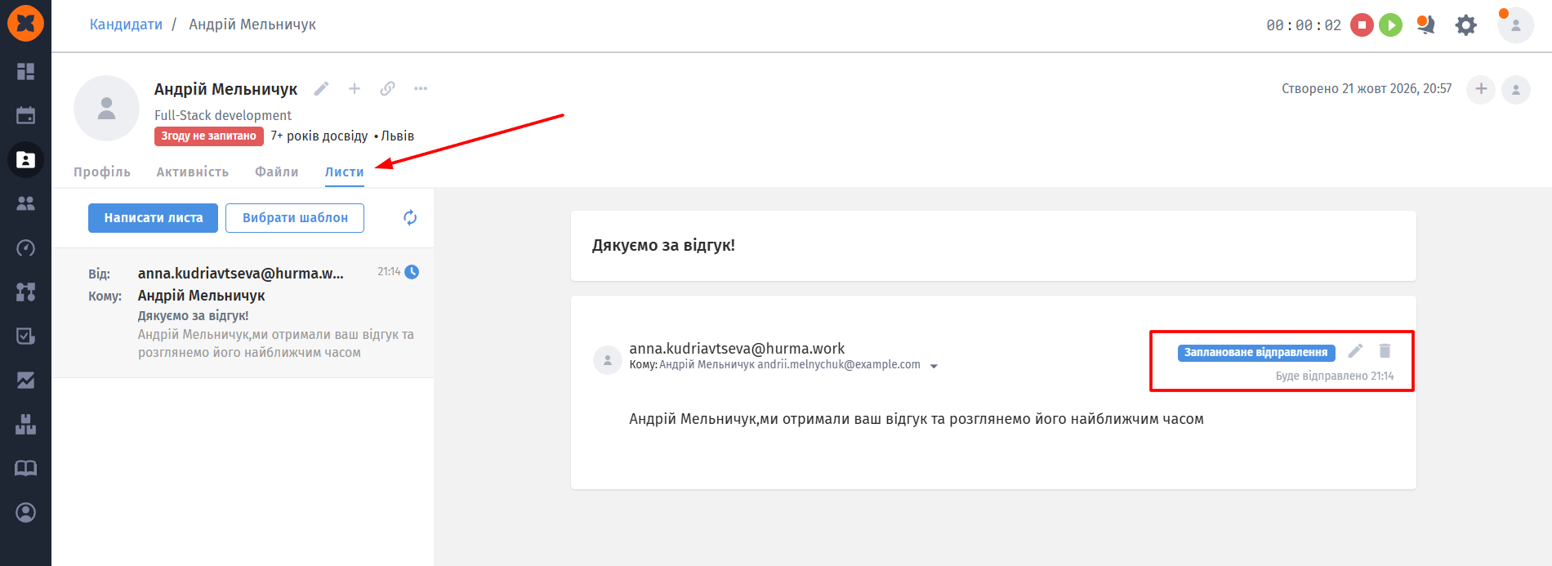1552x566 pixels.
Task: Open the candidates icon in sidebar
Action: point(25,159)
